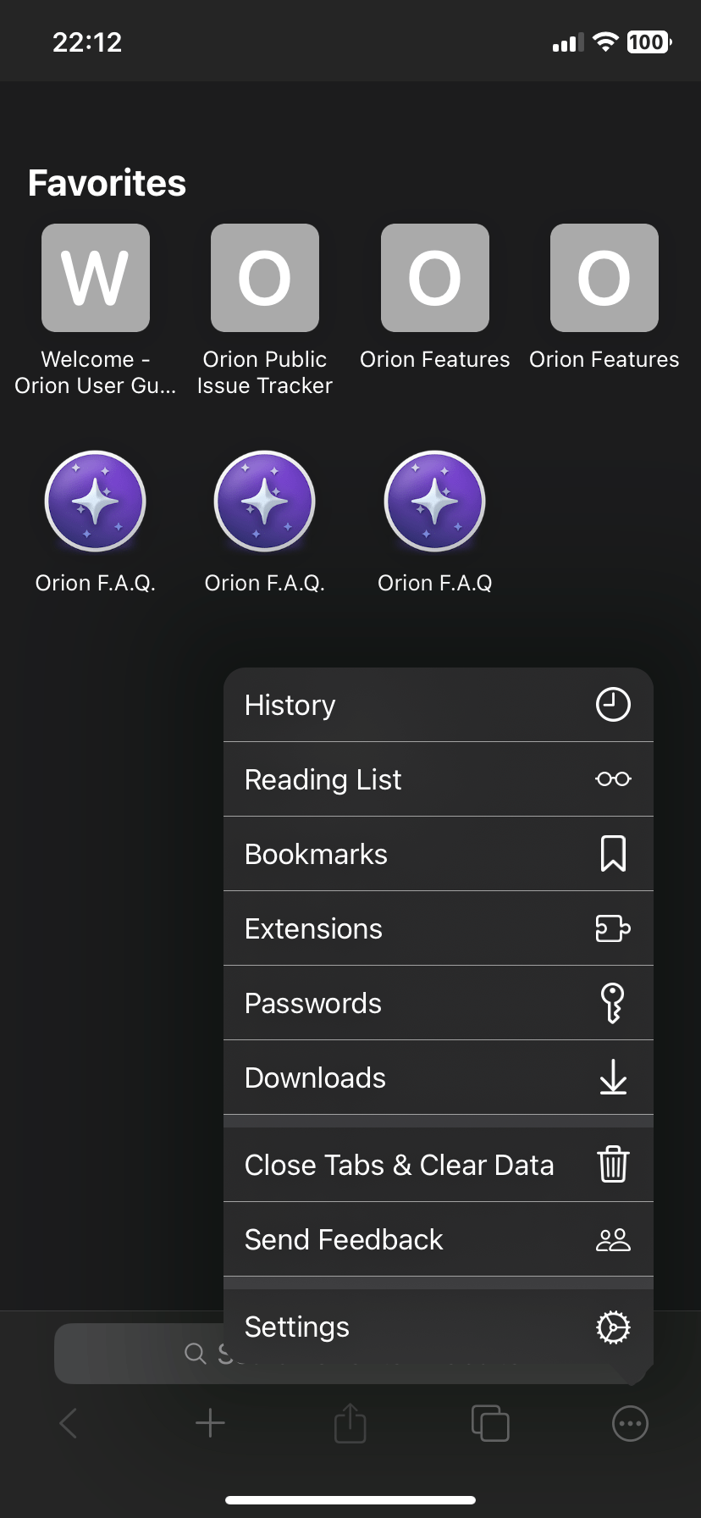The width and height of the screenshot is (701, 1518).
Task: Click the Reading List glasses icon
Action: (614, 778)
